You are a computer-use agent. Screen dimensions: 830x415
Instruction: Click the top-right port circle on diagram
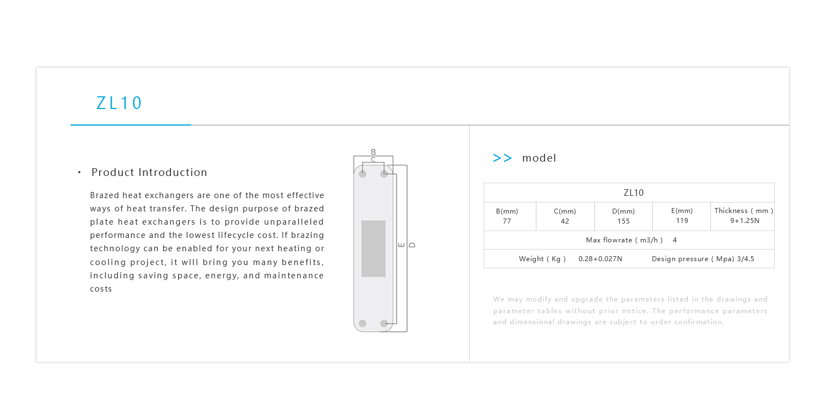tap(384, 174)
